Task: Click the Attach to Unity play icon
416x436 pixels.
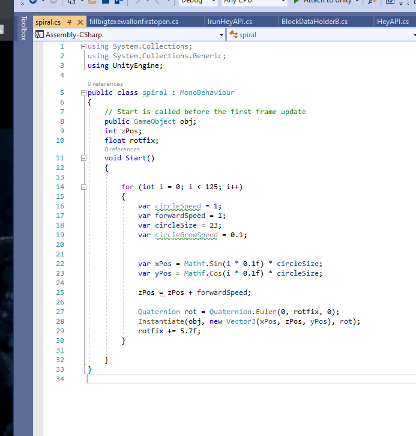Action: [295, 2]
